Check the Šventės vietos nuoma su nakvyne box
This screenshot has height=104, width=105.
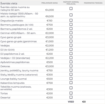[71, 9]
